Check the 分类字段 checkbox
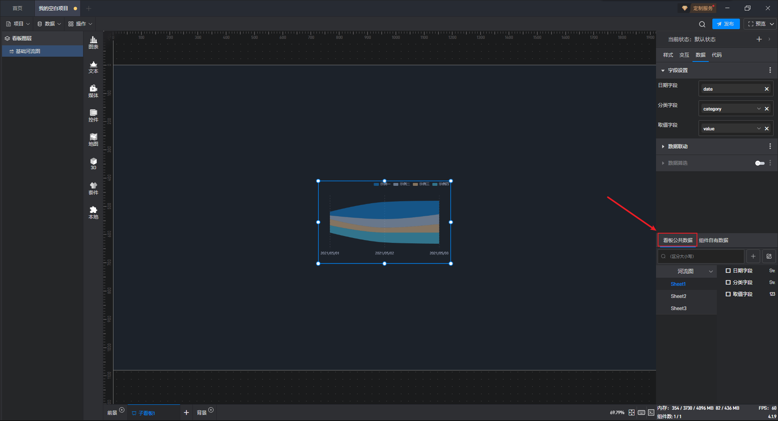Image resolution: width=778 pixels, height=421 pixels. (x=728, y=283)
